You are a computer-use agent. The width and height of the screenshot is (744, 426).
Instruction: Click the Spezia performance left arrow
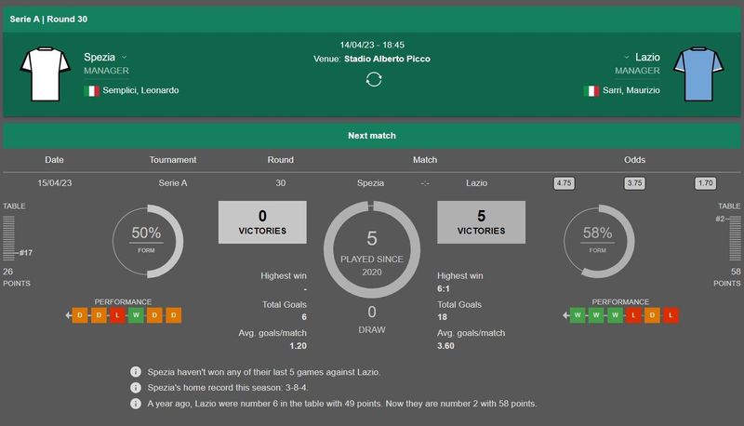pyautogui.click(x=68, y=315)
